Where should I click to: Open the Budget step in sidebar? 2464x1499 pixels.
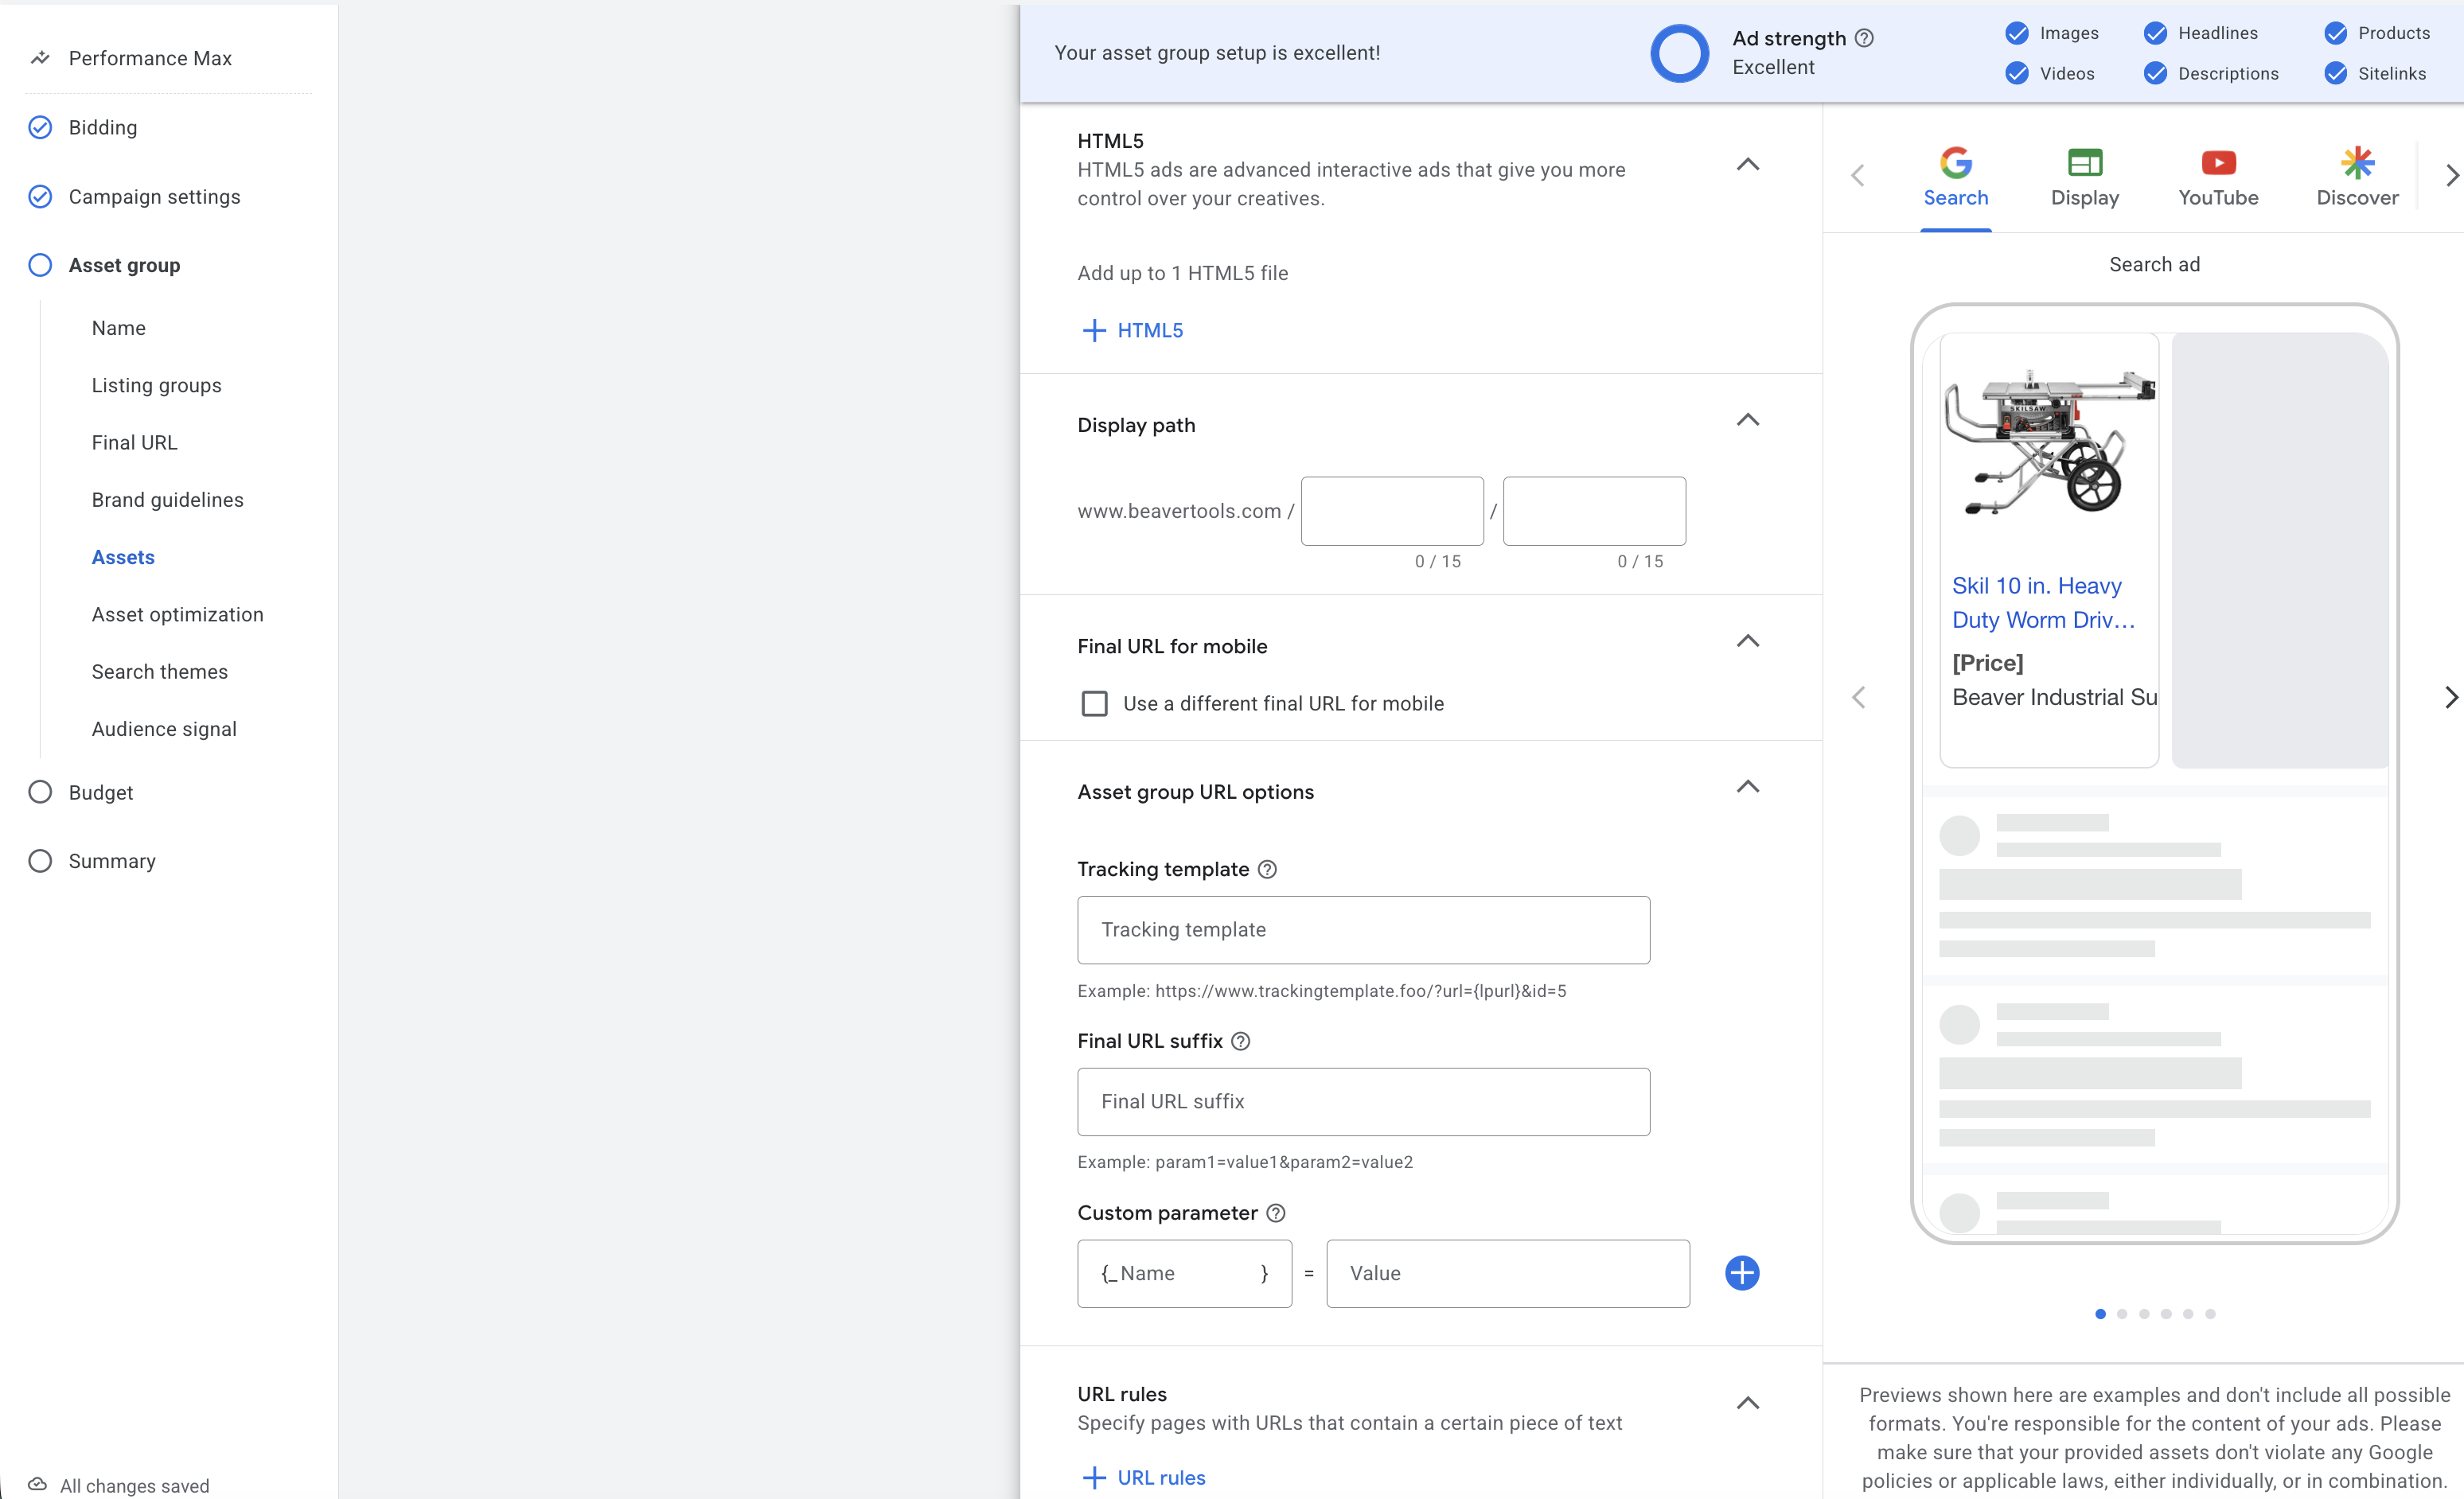click(101, 792)
